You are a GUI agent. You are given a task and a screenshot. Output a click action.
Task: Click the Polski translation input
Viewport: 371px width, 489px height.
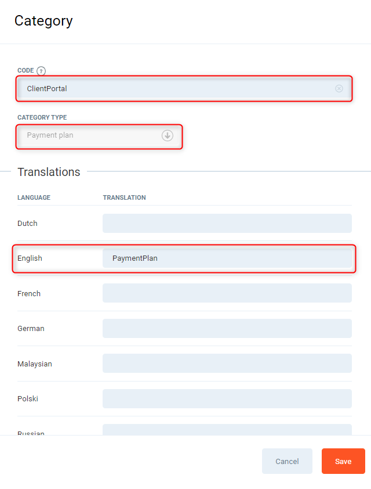click(x=227, y=398)
